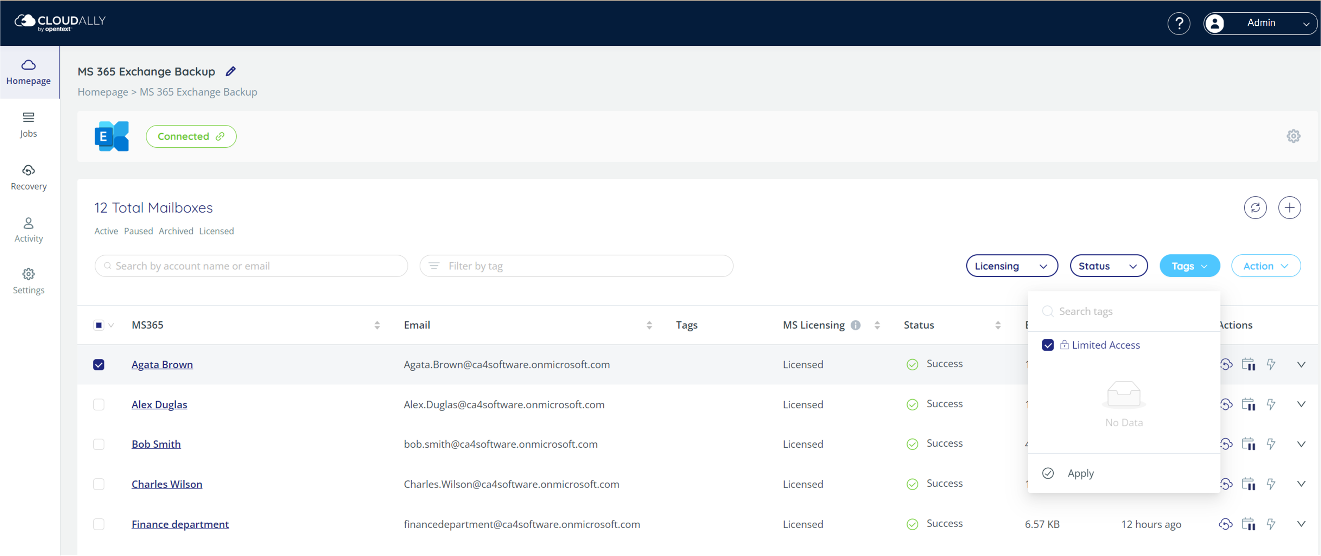Run backup now for Charles Wilson
1321x556 pixels.
(x=1271, y=484)
